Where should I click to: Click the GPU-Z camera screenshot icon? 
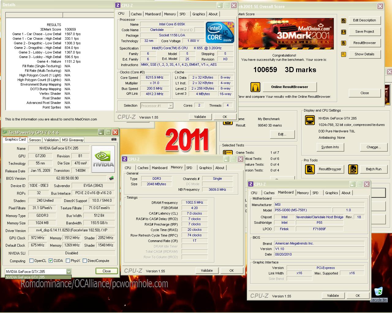point(114,139)
